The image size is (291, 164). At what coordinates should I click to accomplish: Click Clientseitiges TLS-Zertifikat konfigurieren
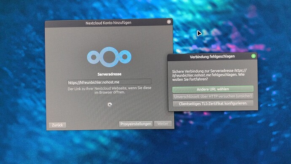pyautogui.click(x=213, y=104)
